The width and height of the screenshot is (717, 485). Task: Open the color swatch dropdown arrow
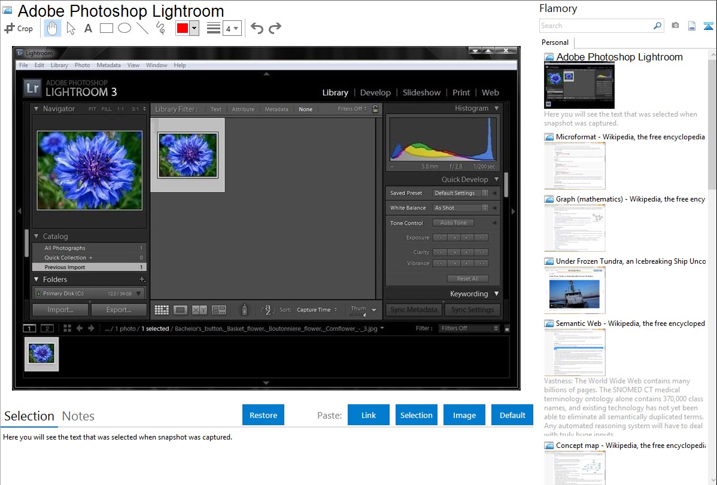click(x=194, y=28)
